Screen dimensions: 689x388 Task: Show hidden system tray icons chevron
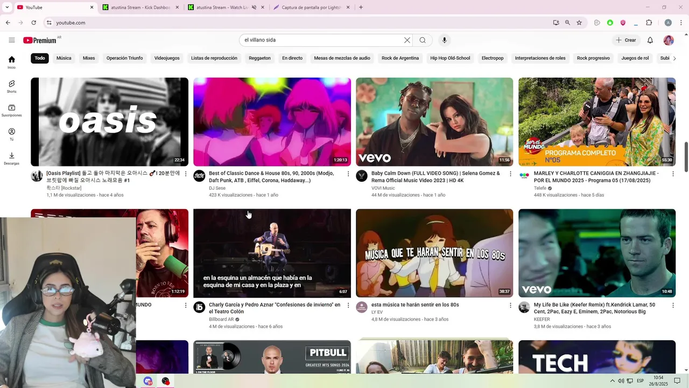tap(613, 381)
